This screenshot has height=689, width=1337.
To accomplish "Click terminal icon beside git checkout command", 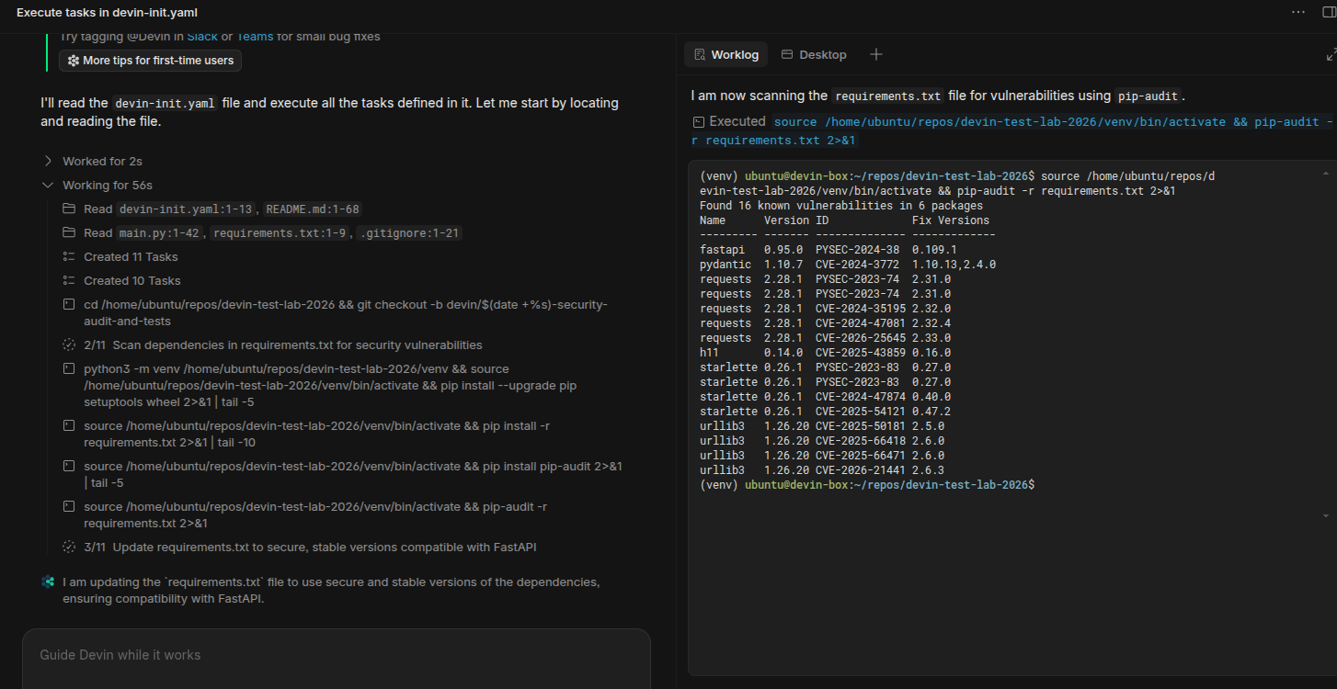I will coord(69,305).
